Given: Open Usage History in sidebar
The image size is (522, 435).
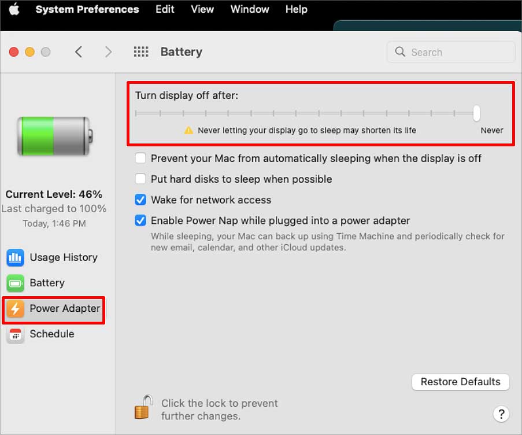Looking at the screenshot, I should pos(53,257).
